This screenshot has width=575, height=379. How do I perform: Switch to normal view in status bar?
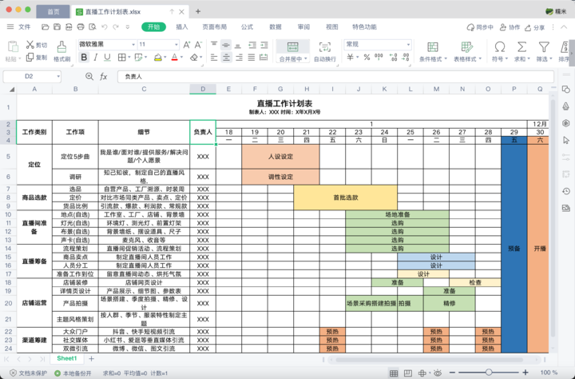(394, 373)
